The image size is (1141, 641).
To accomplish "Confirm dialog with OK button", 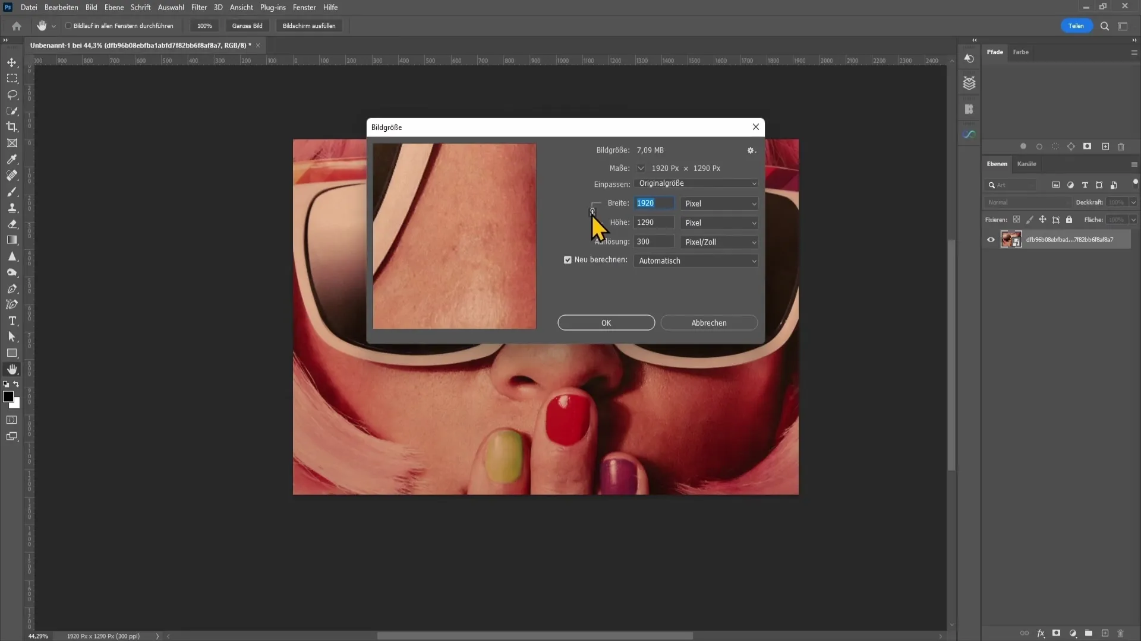I will tap(606, 323).
